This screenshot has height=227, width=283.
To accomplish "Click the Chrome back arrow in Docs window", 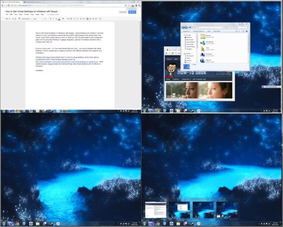I will (3, 5).
